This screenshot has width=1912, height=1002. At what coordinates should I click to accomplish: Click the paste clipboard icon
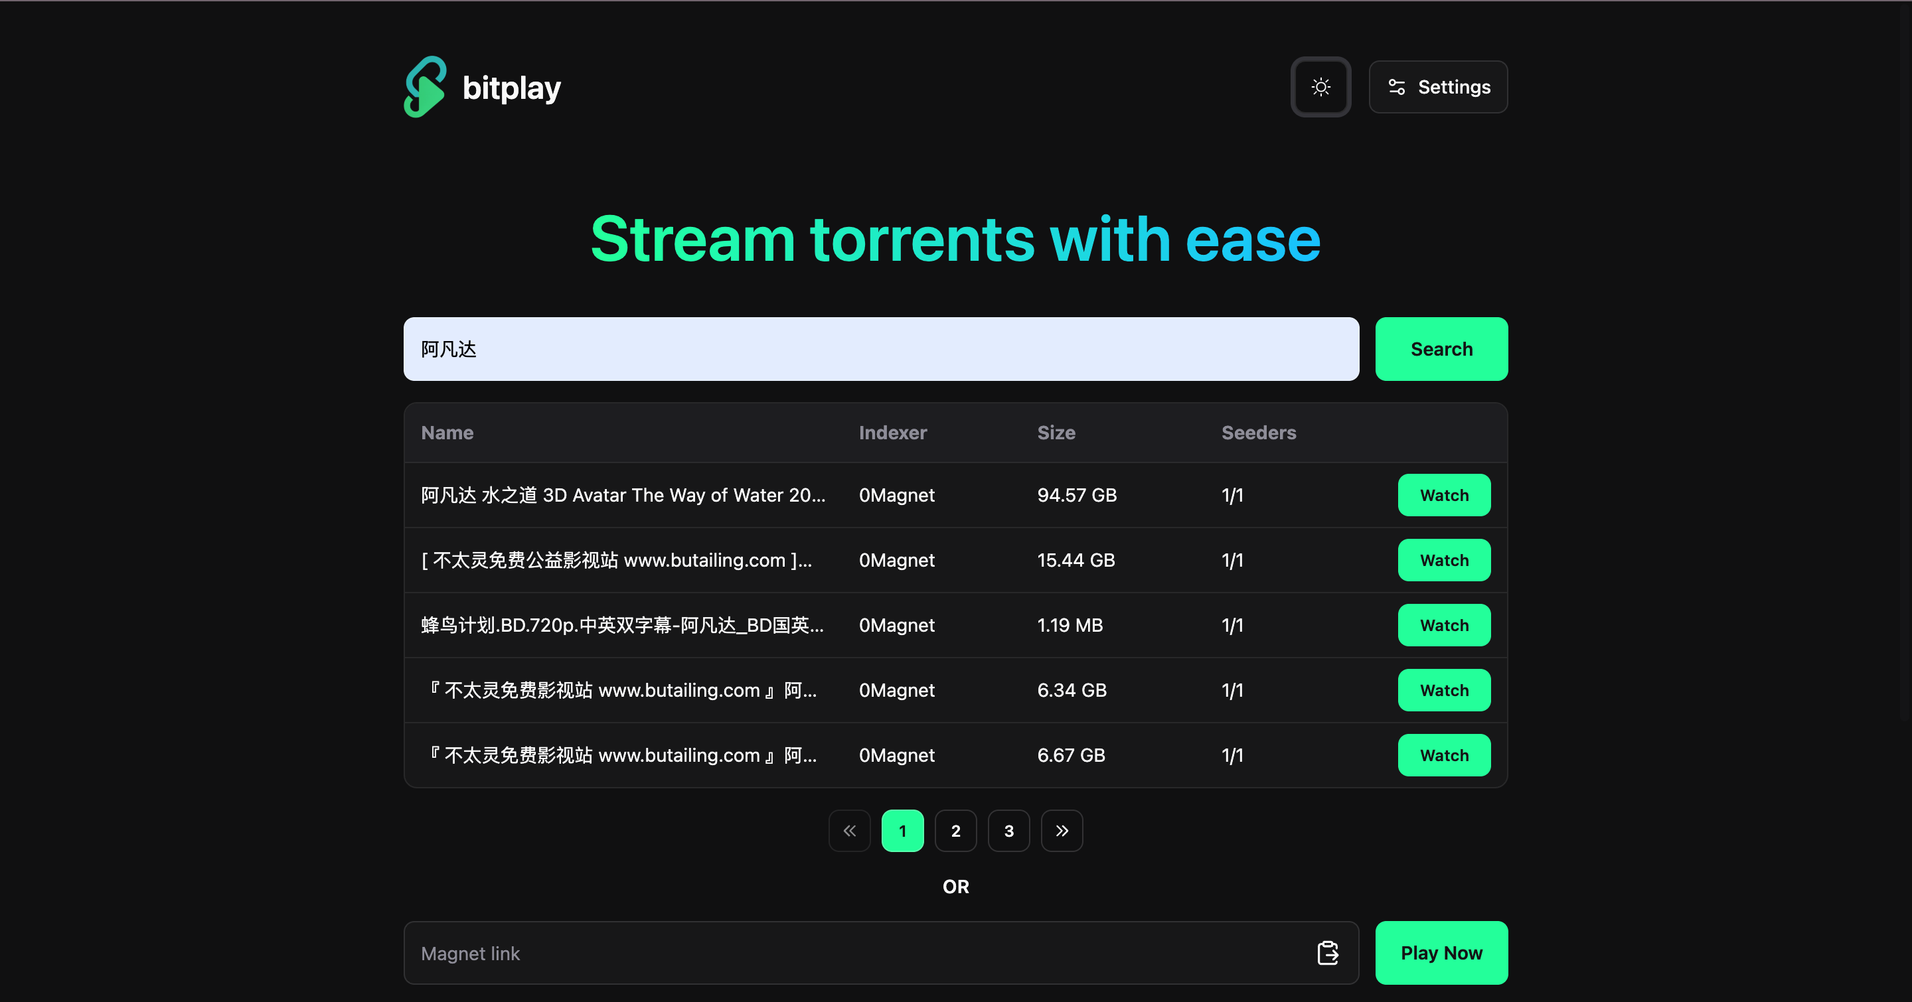tap(1327, 953)
